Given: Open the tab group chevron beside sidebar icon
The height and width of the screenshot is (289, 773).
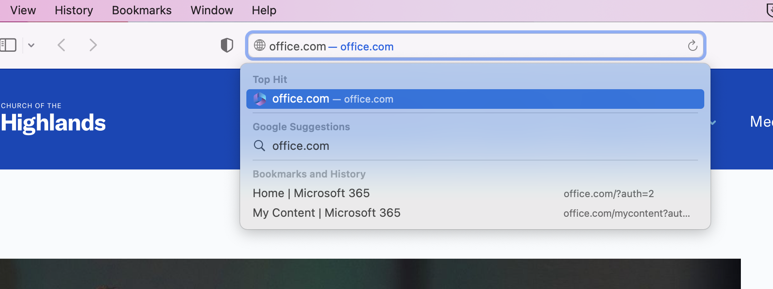Looking at the screenshot, I should (x=31, y=45).
